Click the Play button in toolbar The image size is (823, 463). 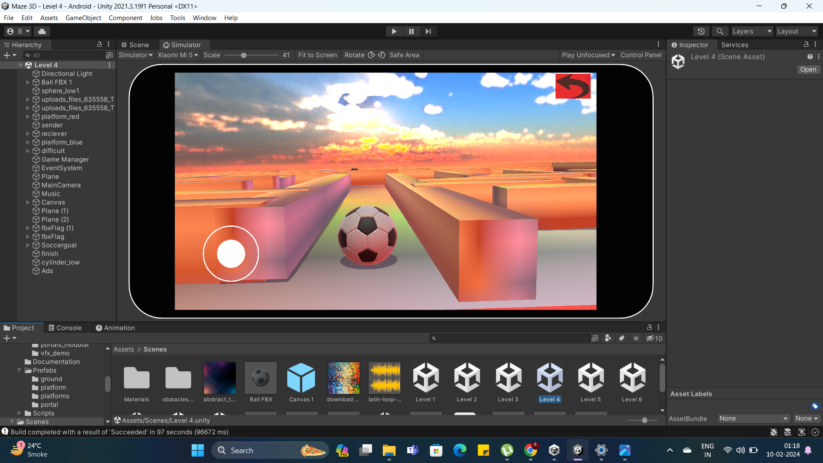[394, 31]
